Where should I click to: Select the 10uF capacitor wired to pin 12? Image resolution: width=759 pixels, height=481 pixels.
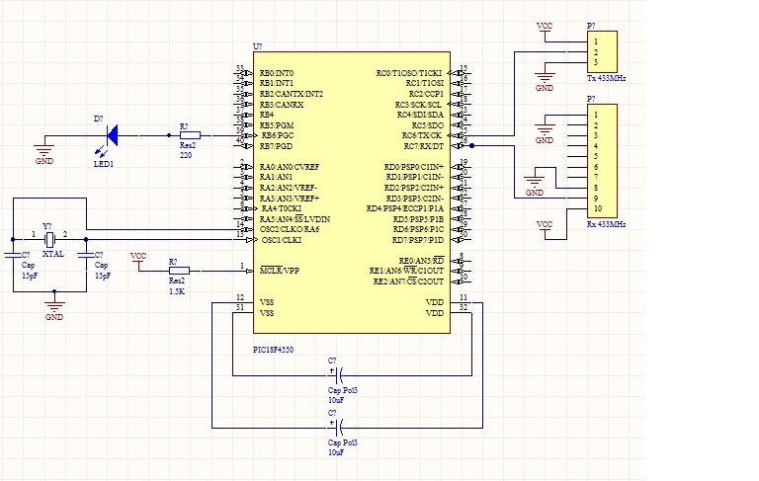click(337, 428)
